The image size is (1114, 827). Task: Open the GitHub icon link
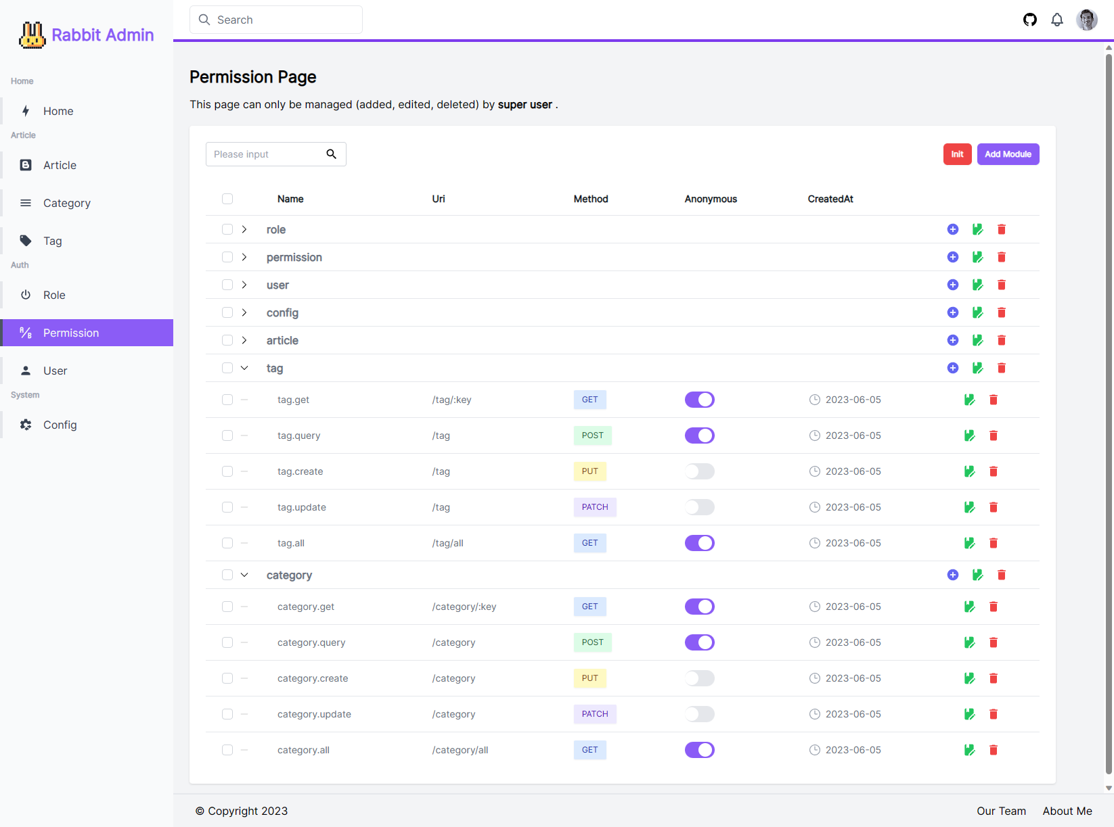point(1030,20)
